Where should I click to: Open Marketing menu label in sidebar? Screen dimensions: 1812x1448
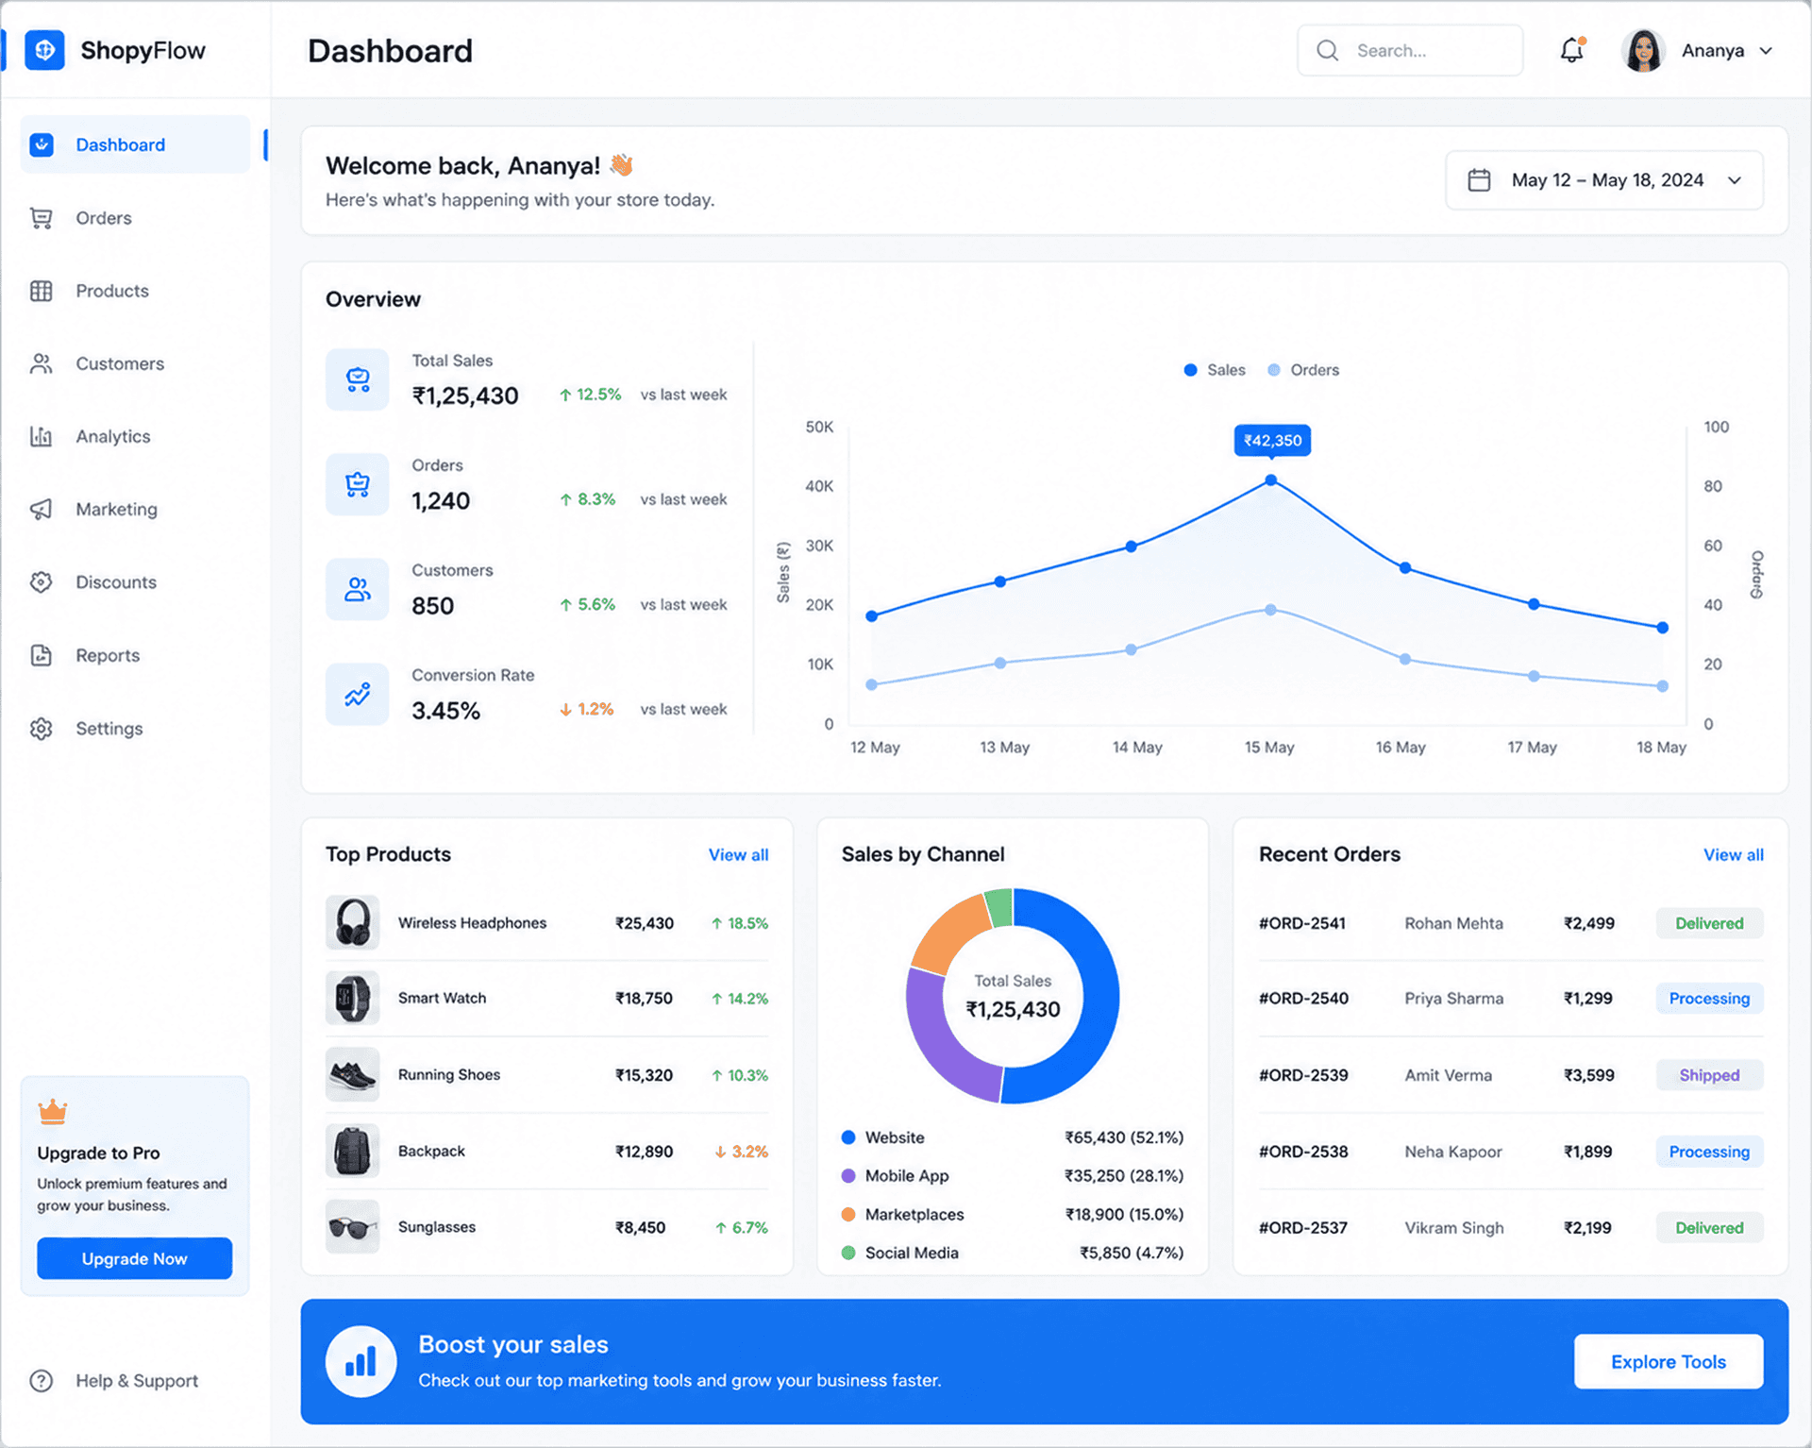(117, 510)
